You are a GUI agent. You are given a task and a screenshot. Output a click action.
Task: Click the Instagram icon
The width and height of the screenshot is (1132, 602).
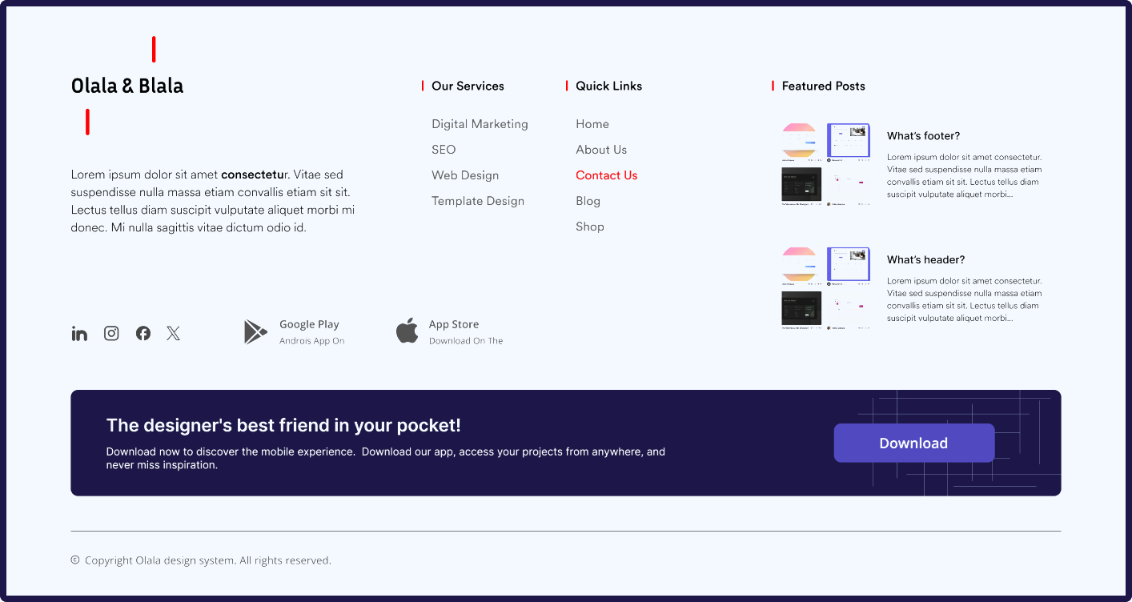coord(111,334)
